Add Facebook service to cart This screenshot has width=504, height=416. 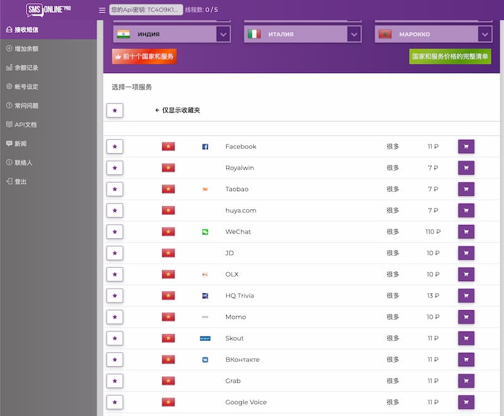click(466, 147)
